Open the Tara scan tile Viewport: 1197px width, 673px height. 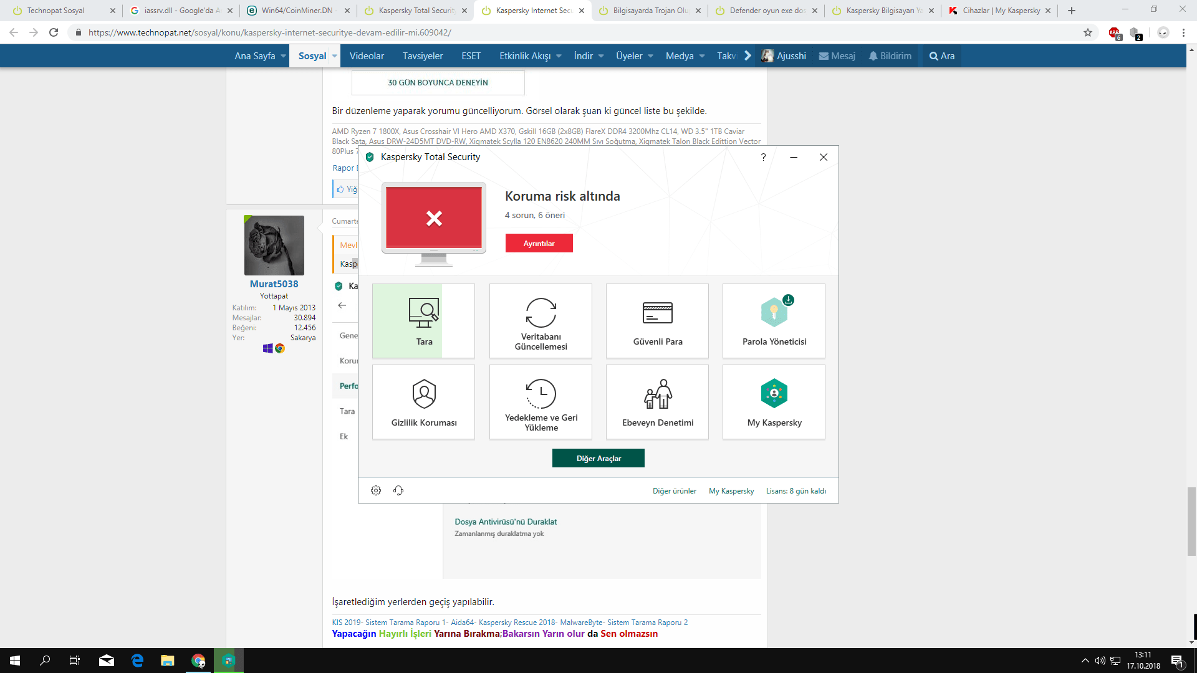[x=423, y=321]
